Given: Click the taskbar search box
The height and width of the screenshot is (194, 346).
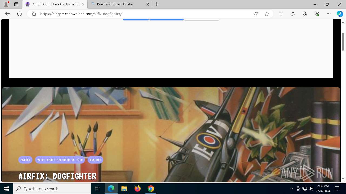Looking at the screenshot, I should [x=52, y=189].
